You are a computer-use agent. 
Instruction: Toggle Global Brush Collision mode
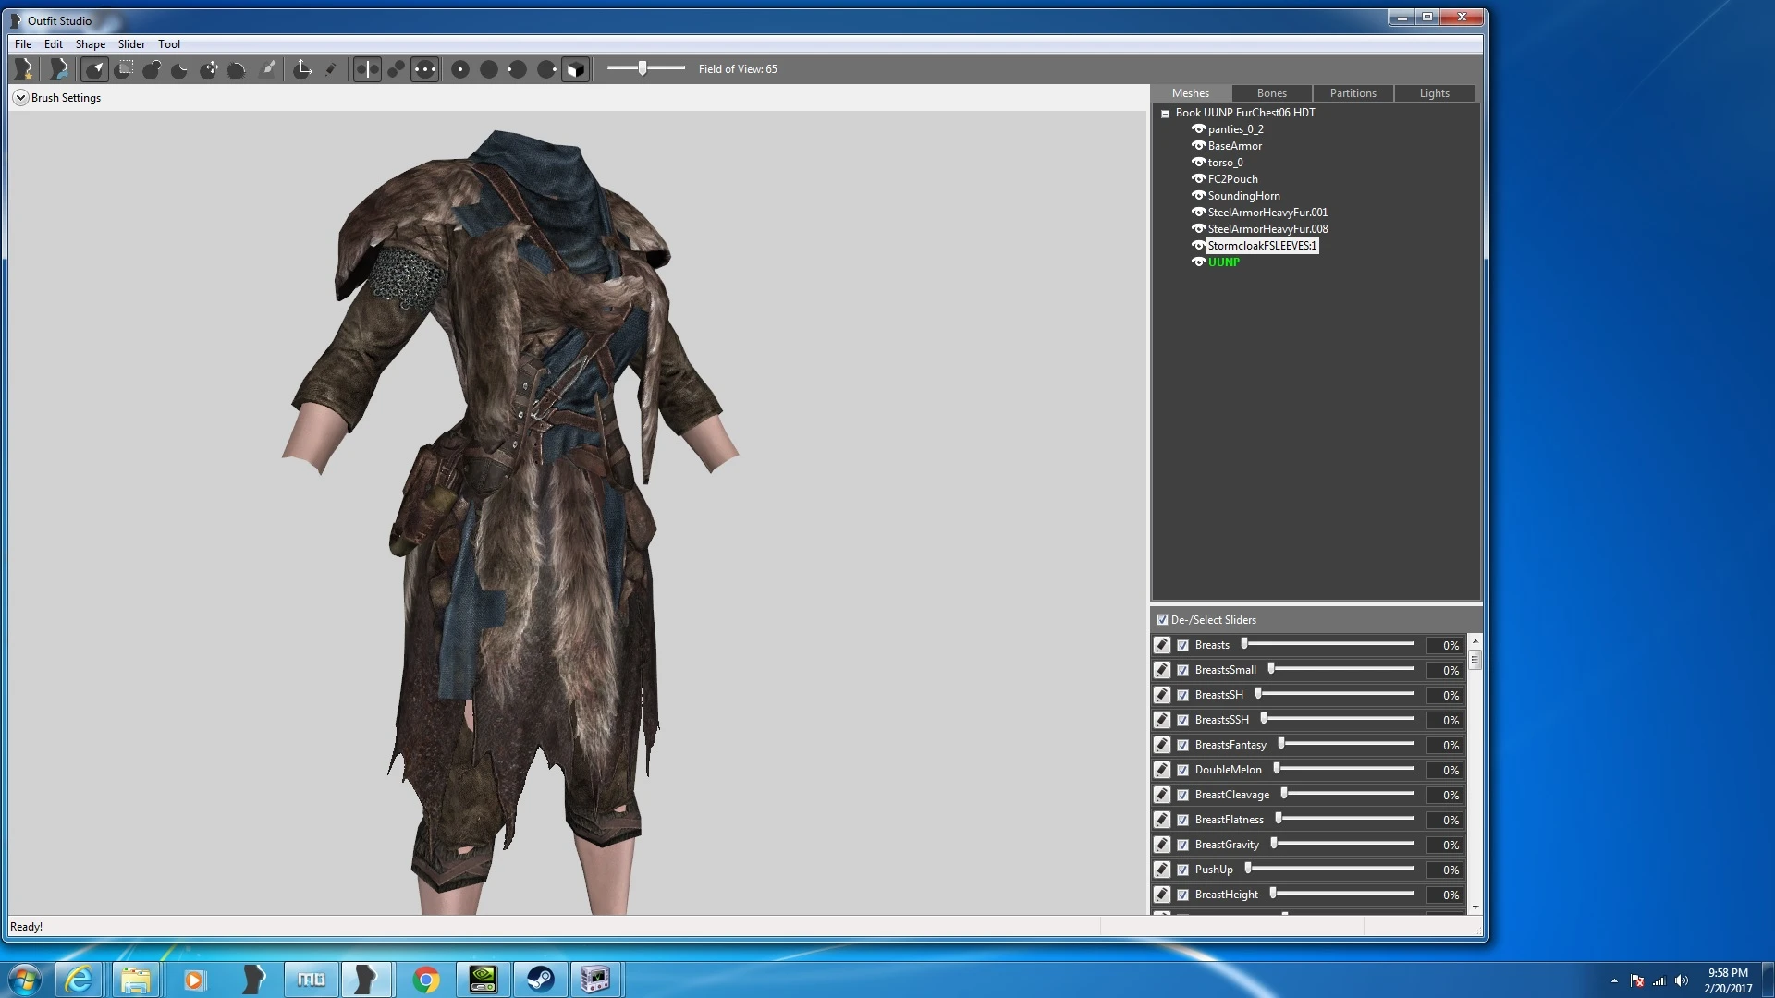point(424,69)
